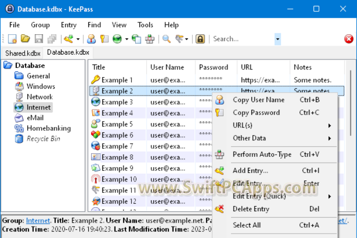Open the Group menu
The image size is (357, 238).
pos(40,25)
